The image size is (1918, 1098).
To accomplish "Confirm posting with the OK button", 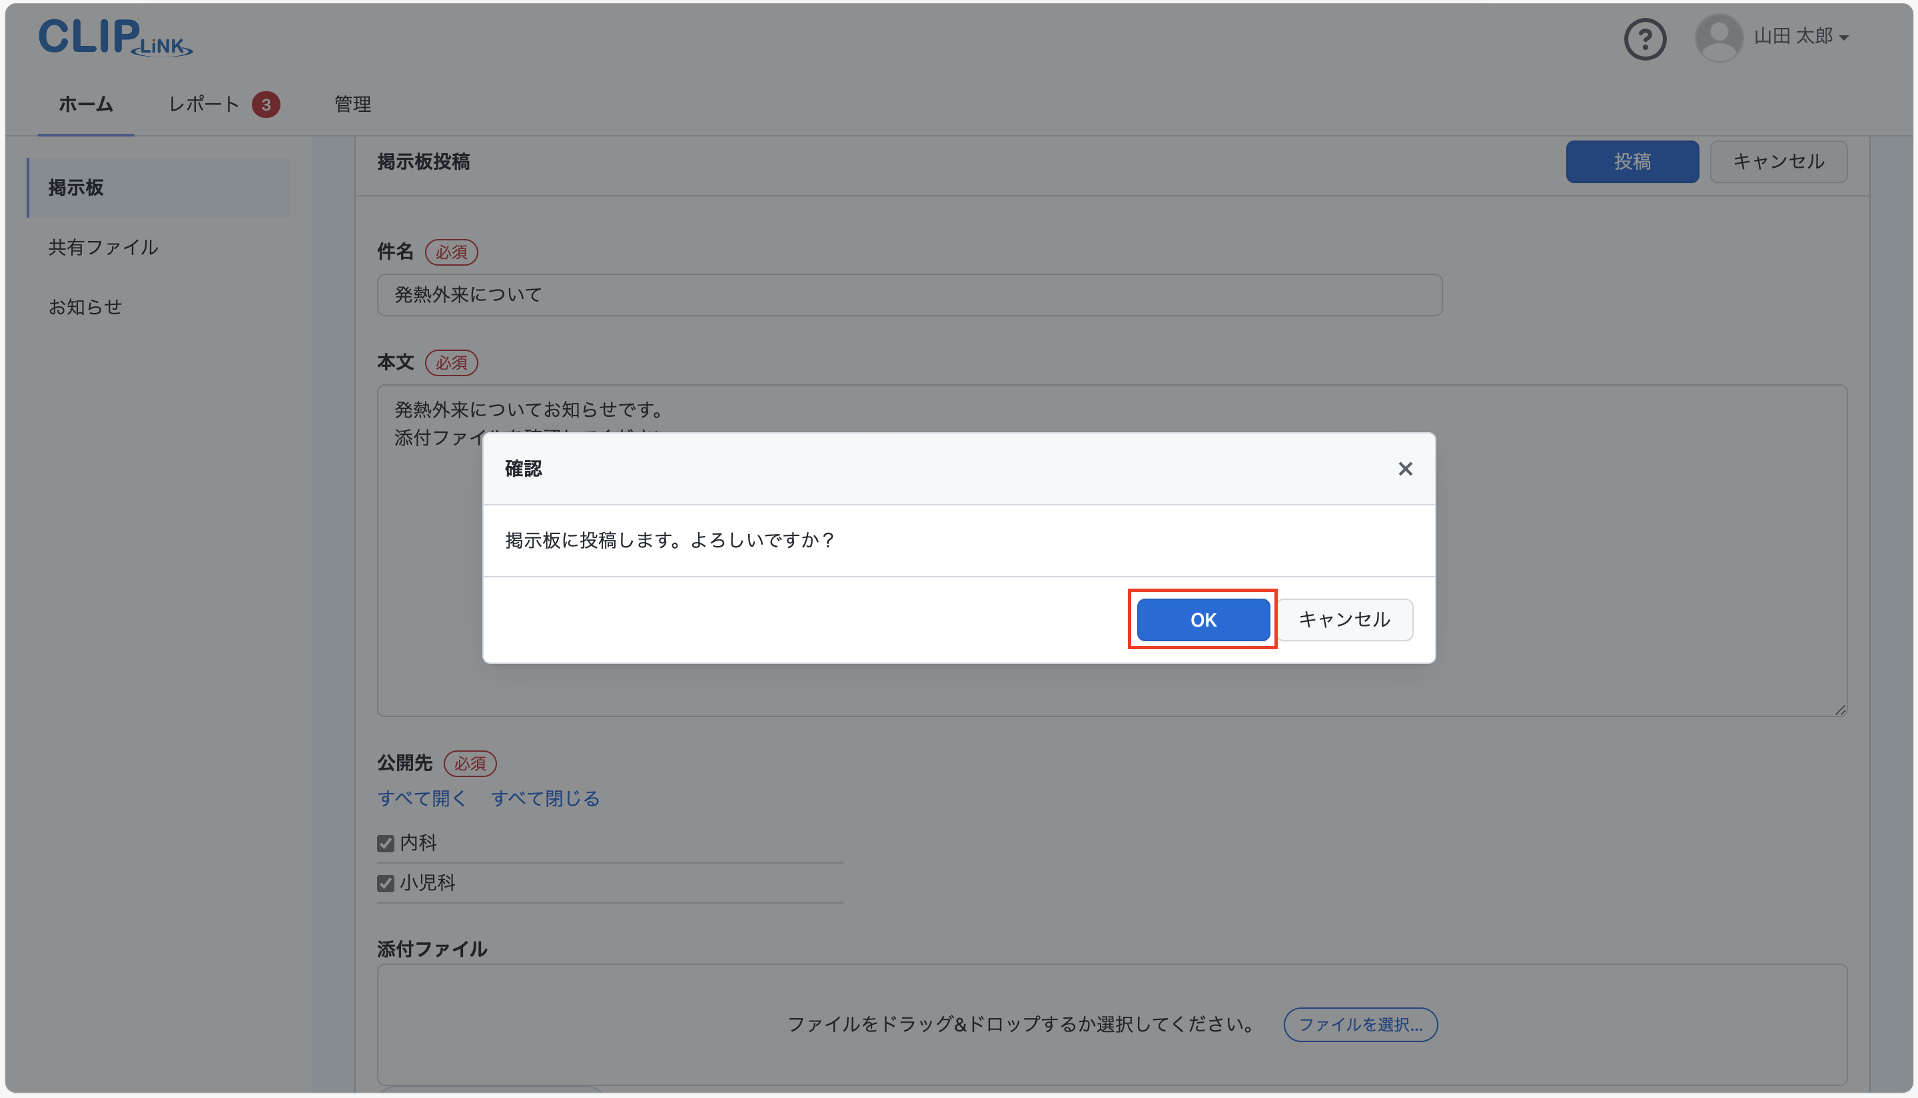I will point(1202,619).
